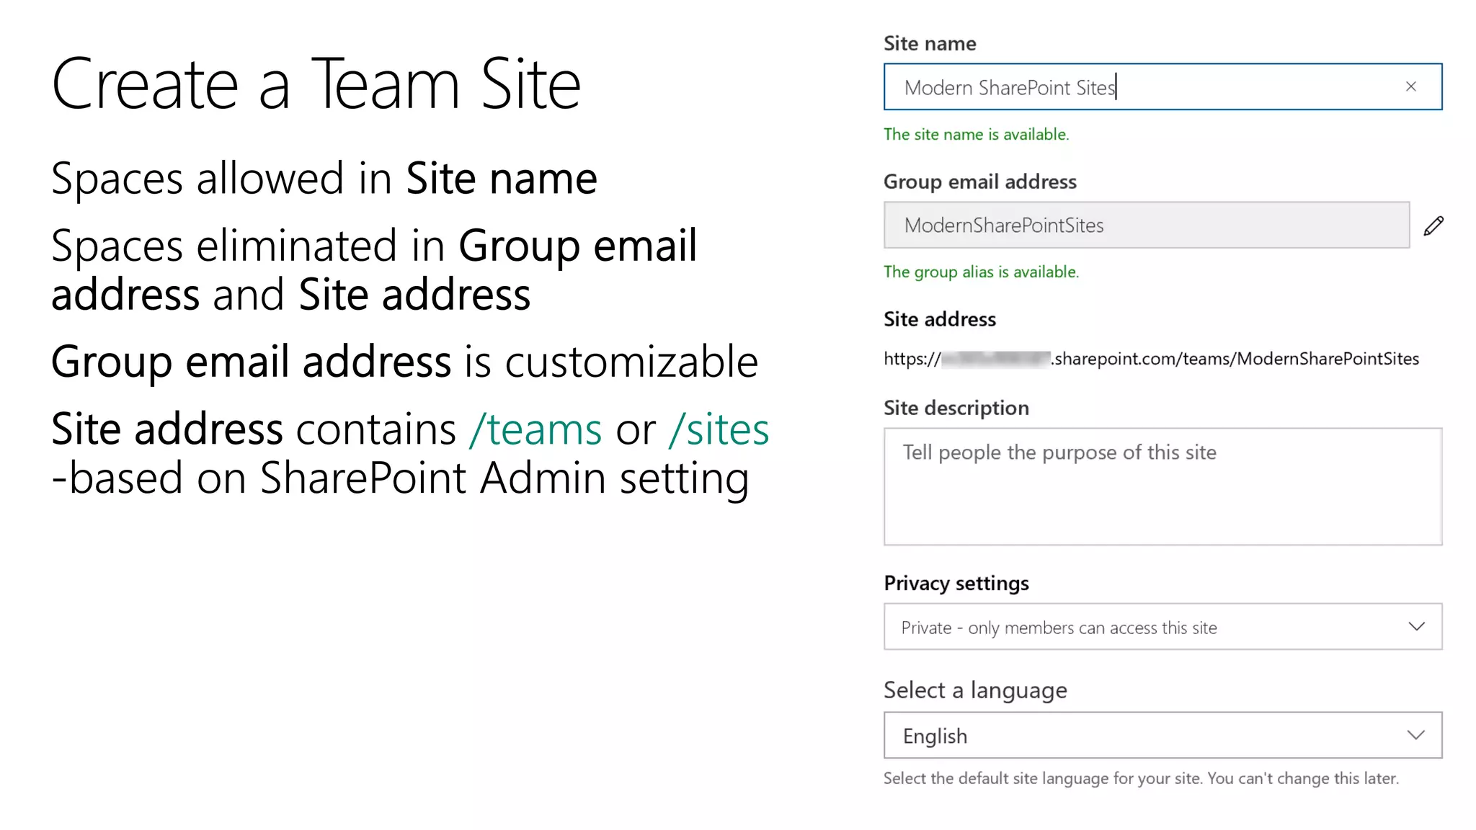Click 'English' selected language value

[x=935, y=736]
